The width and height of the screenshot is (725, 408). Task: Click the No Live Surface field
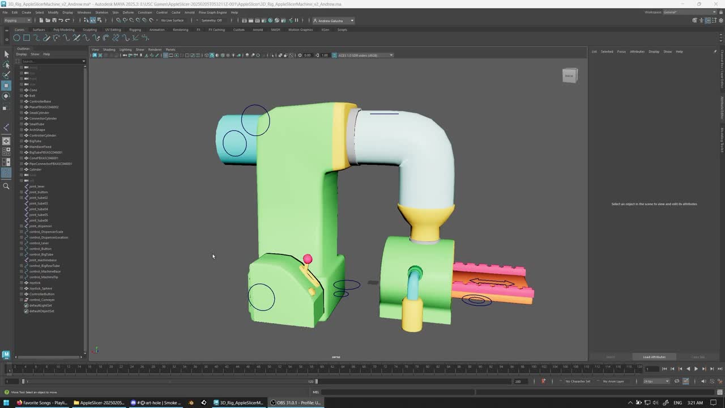(x=173, y=20)
